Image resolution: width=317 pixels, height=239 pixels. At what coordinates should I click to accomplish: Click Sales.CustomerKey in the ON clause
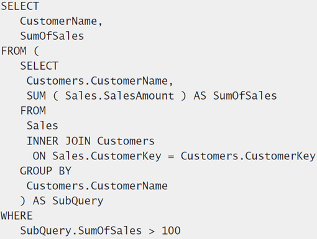tap(107, 156)
